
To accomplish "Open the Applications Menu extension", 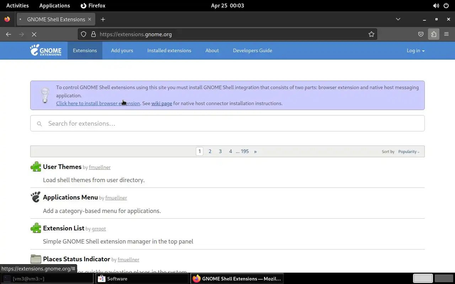I will (x=70, y=197).
